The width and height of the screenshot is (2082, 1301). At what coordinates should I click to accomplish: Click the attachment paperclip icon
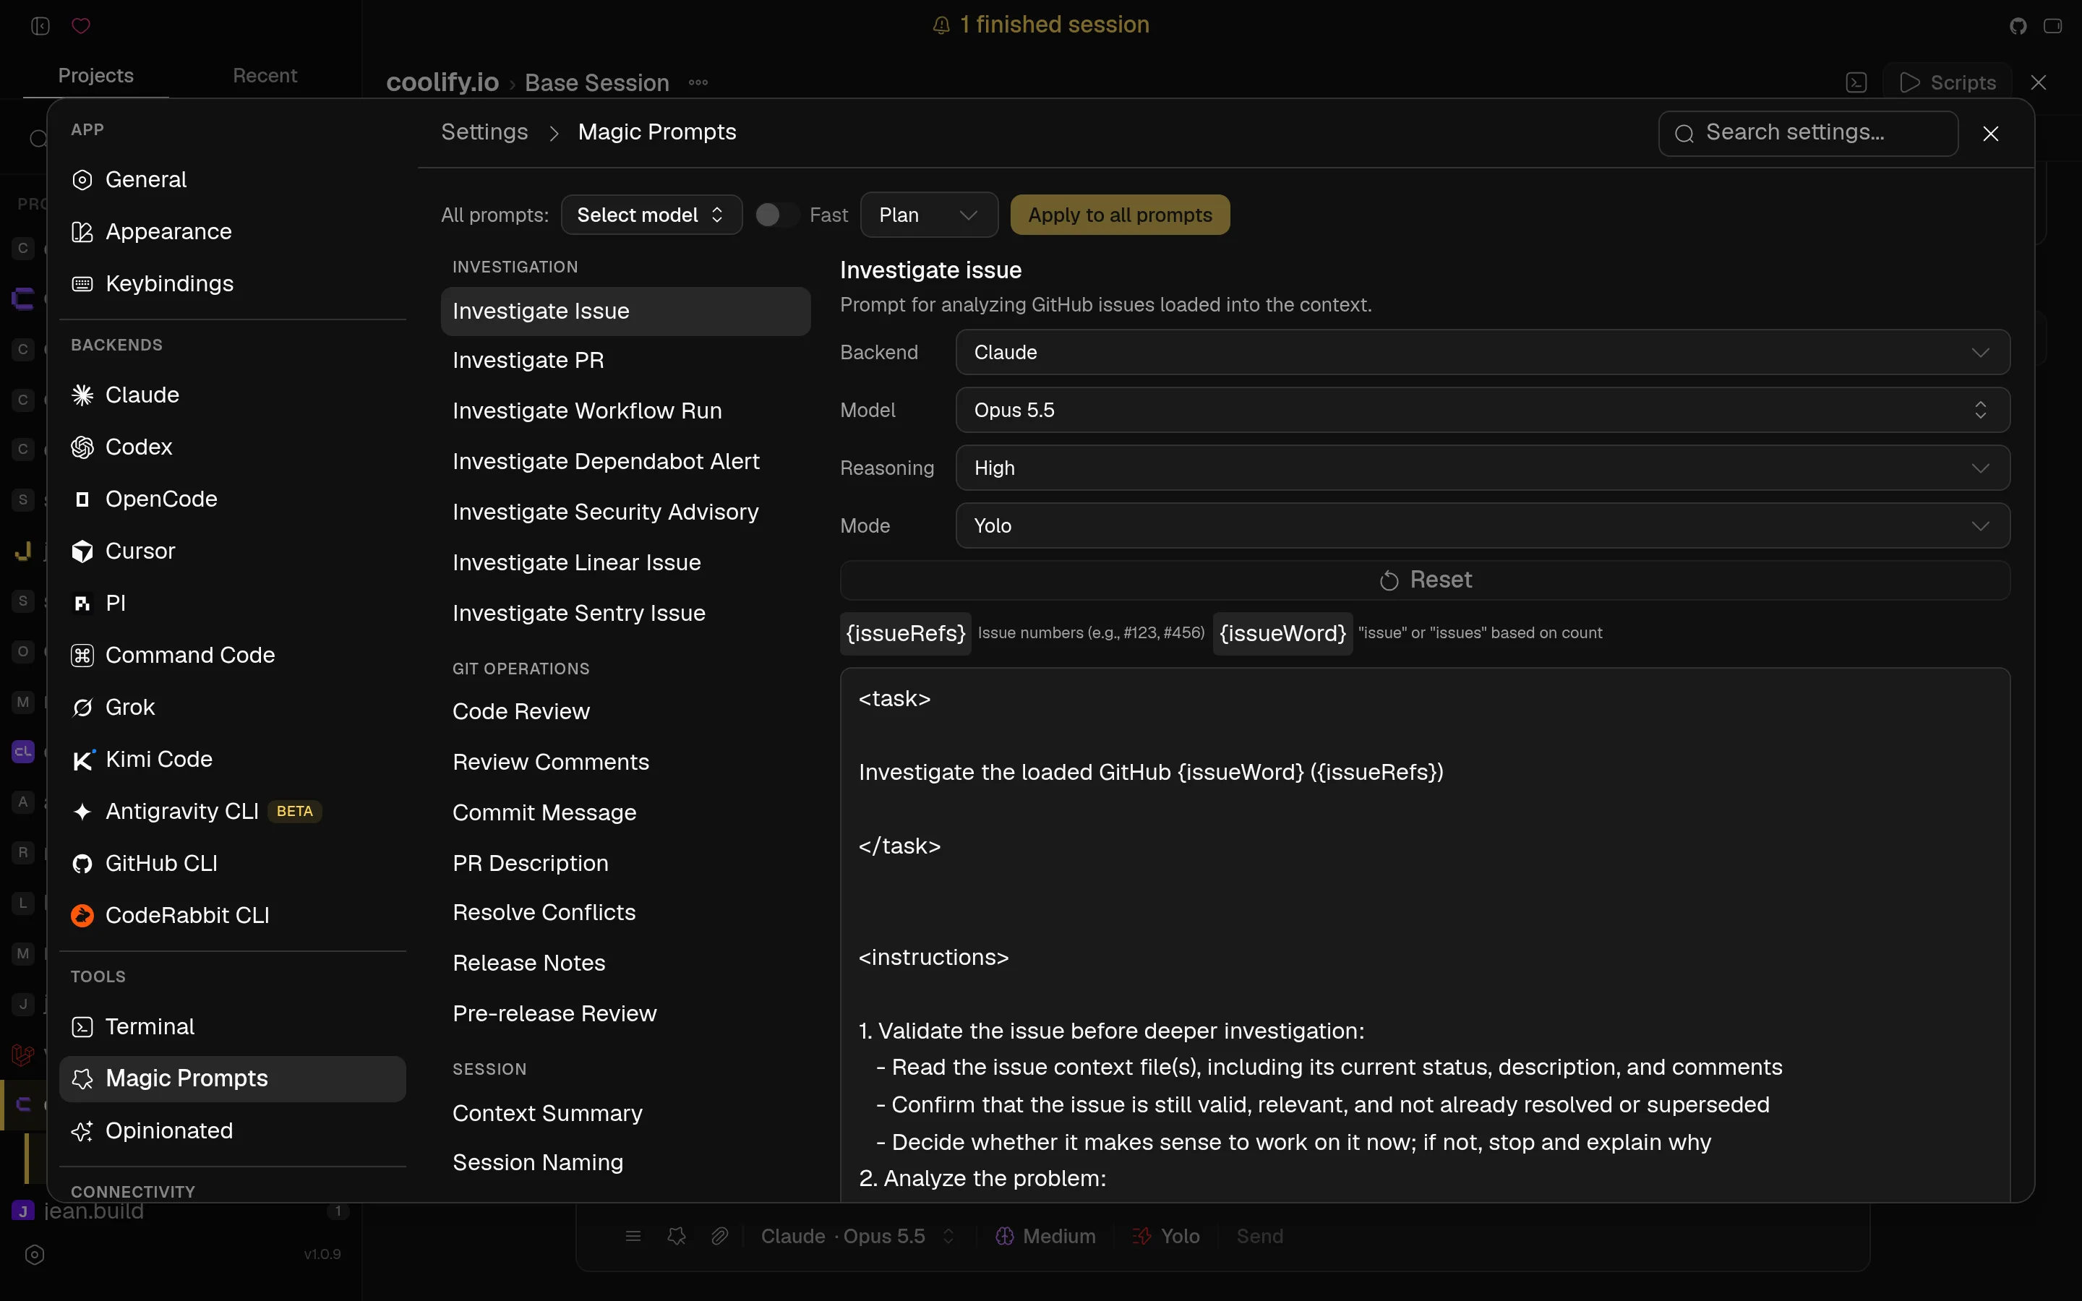720,1237
